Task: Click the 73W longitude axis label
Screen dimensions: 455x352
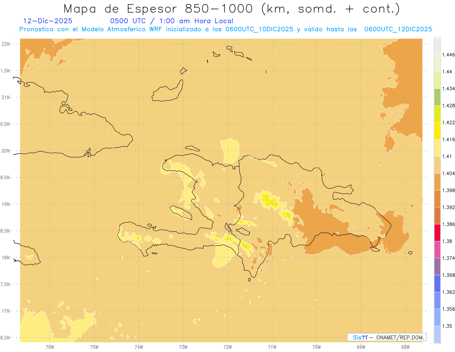Action: coord(183,347)
